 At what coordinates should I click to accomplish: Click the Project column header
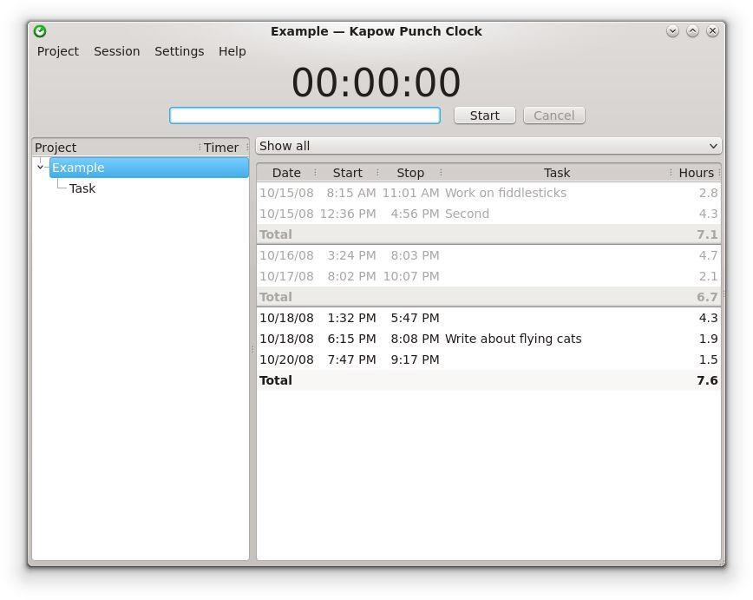pyautogui.click(x=115, y=147)
